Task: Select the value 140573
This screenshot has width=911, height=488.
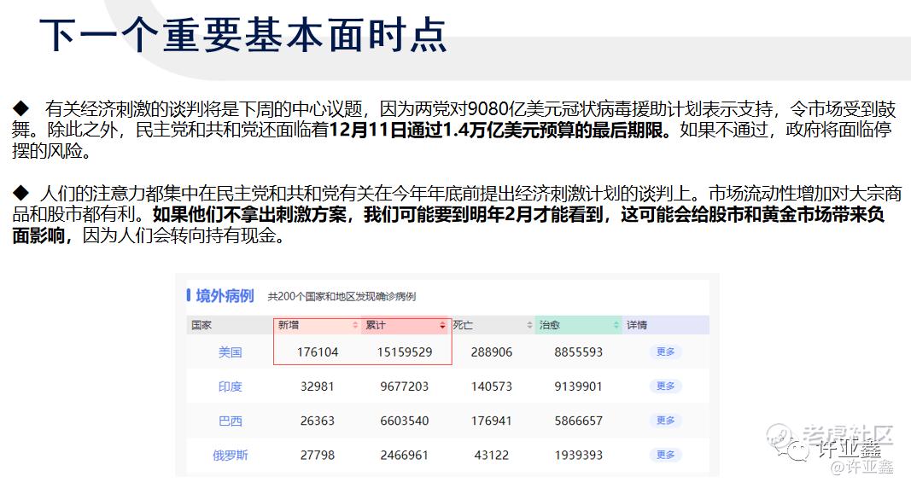Action: pos(492,386)
